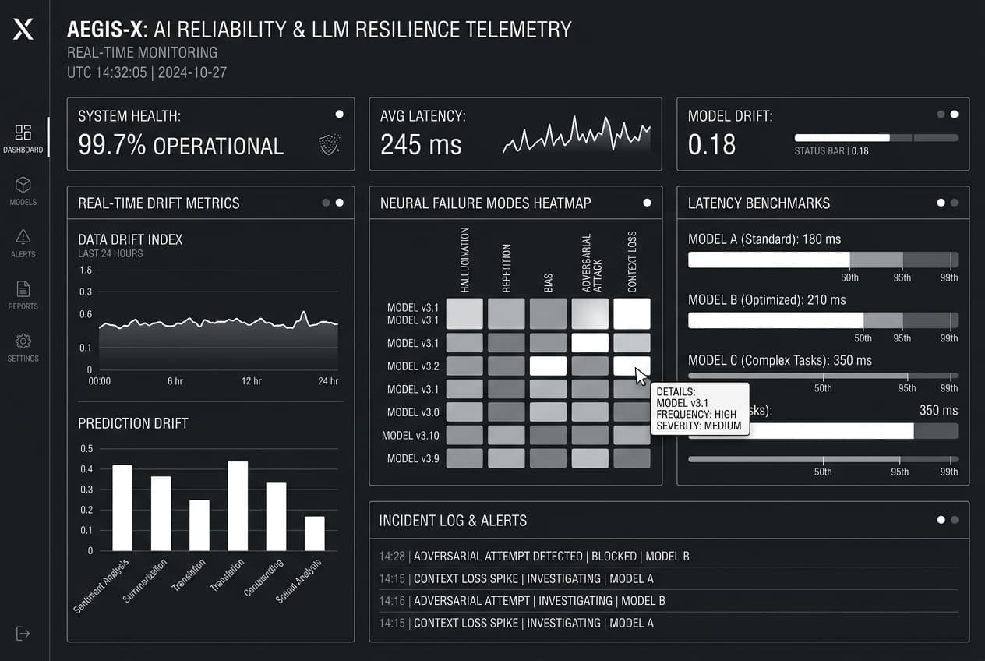Click the Adversarial Attack column header
Viewport: 985px width, 661px height.
click(592, 263)
